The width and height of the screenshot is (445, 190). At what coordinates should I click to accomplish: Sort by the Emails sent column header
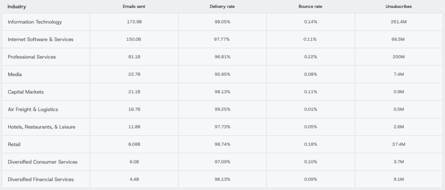(x=134, y=7)
